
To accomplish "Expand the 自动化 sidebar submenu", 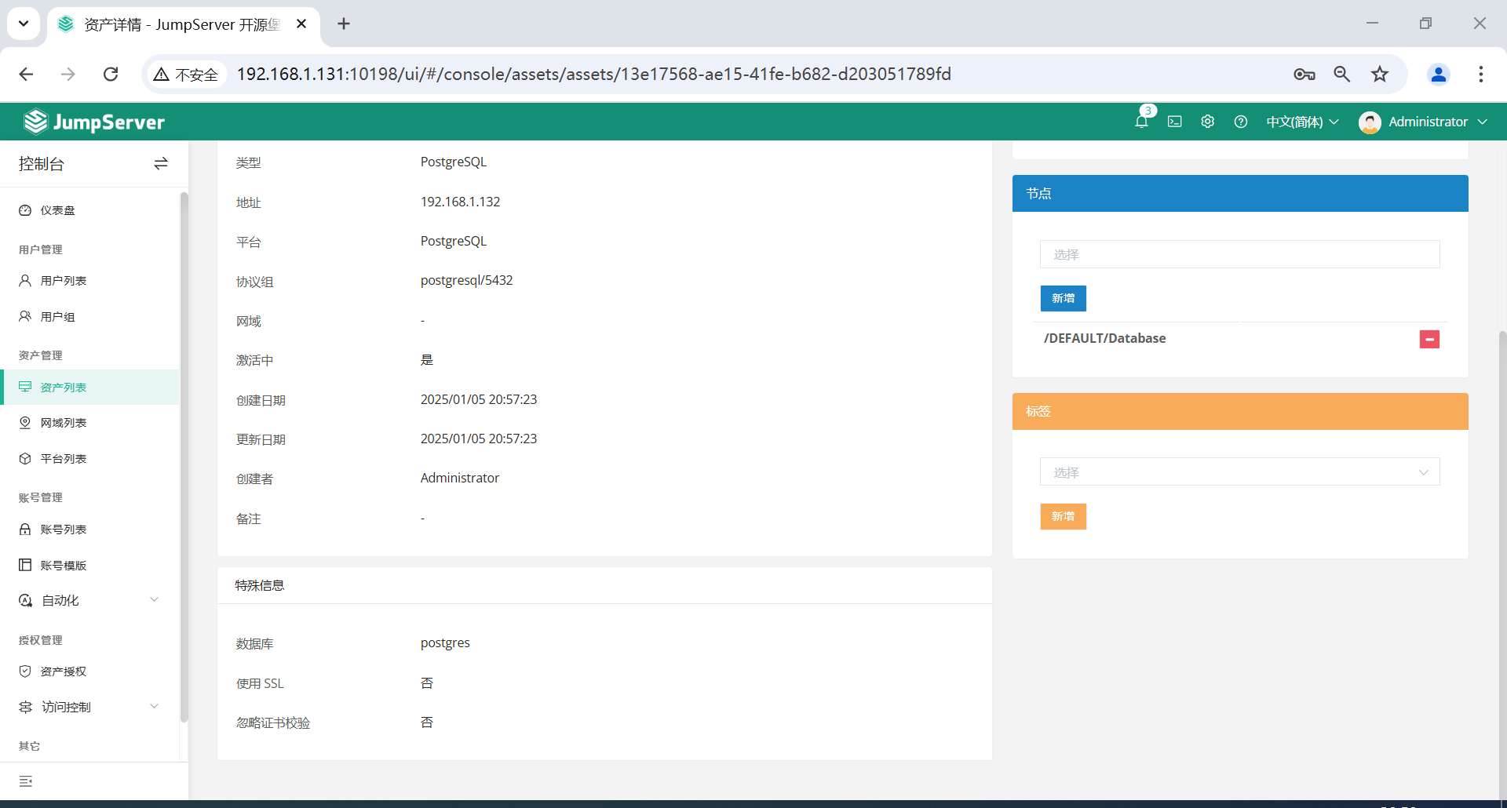I will point(89,600).
